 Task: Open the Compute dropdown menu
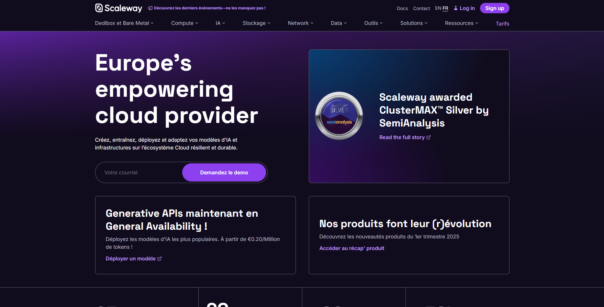(x=185, y=23)
